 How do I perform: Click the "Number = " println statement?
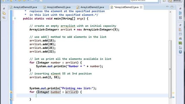[x=69, y=66]
